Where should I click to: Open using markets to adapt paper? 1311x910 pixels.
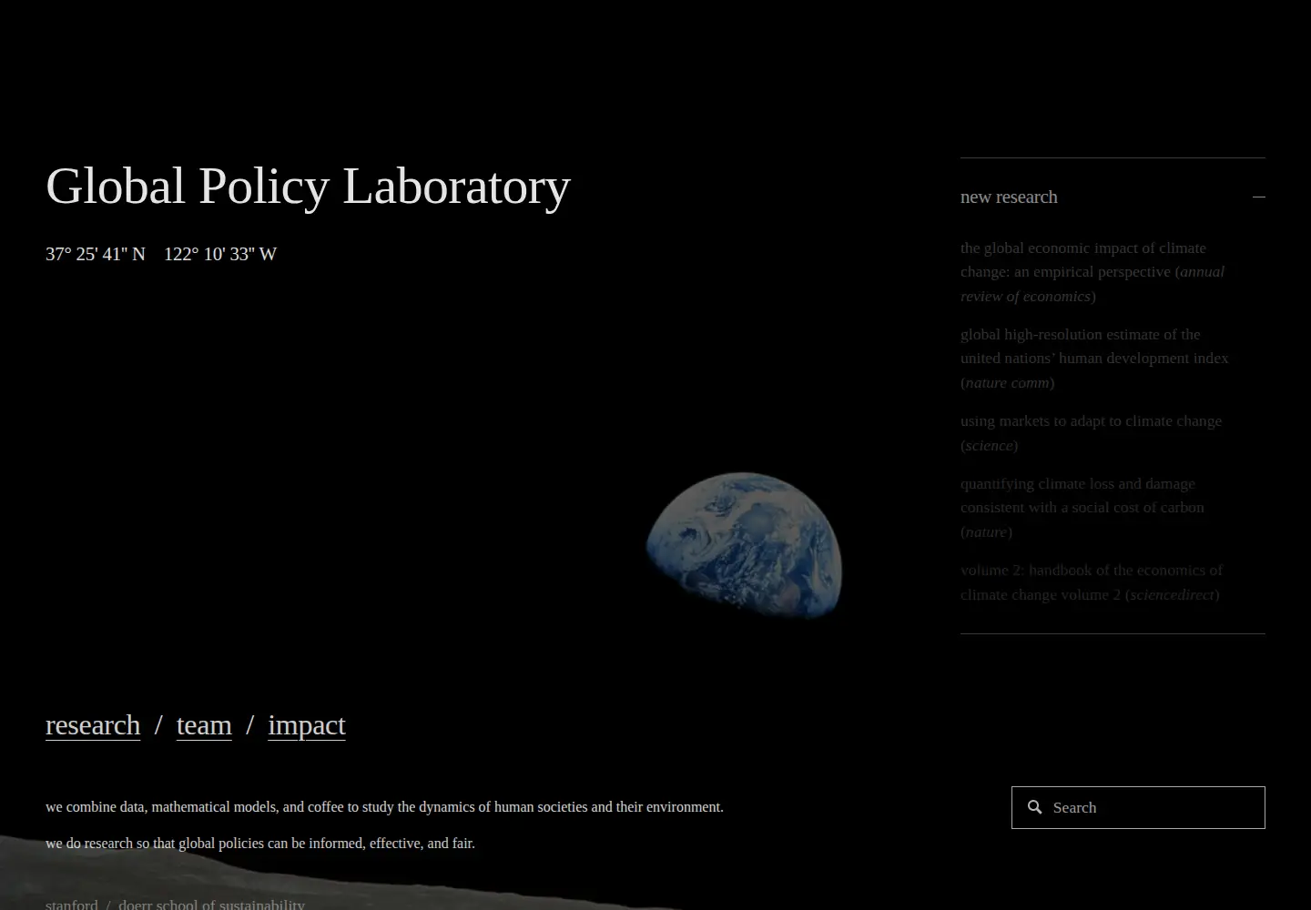point(1091,433)
